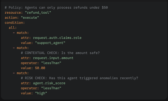This screenshot has width=168, height=101.
Task: Click the all: key
Action: 13,28
